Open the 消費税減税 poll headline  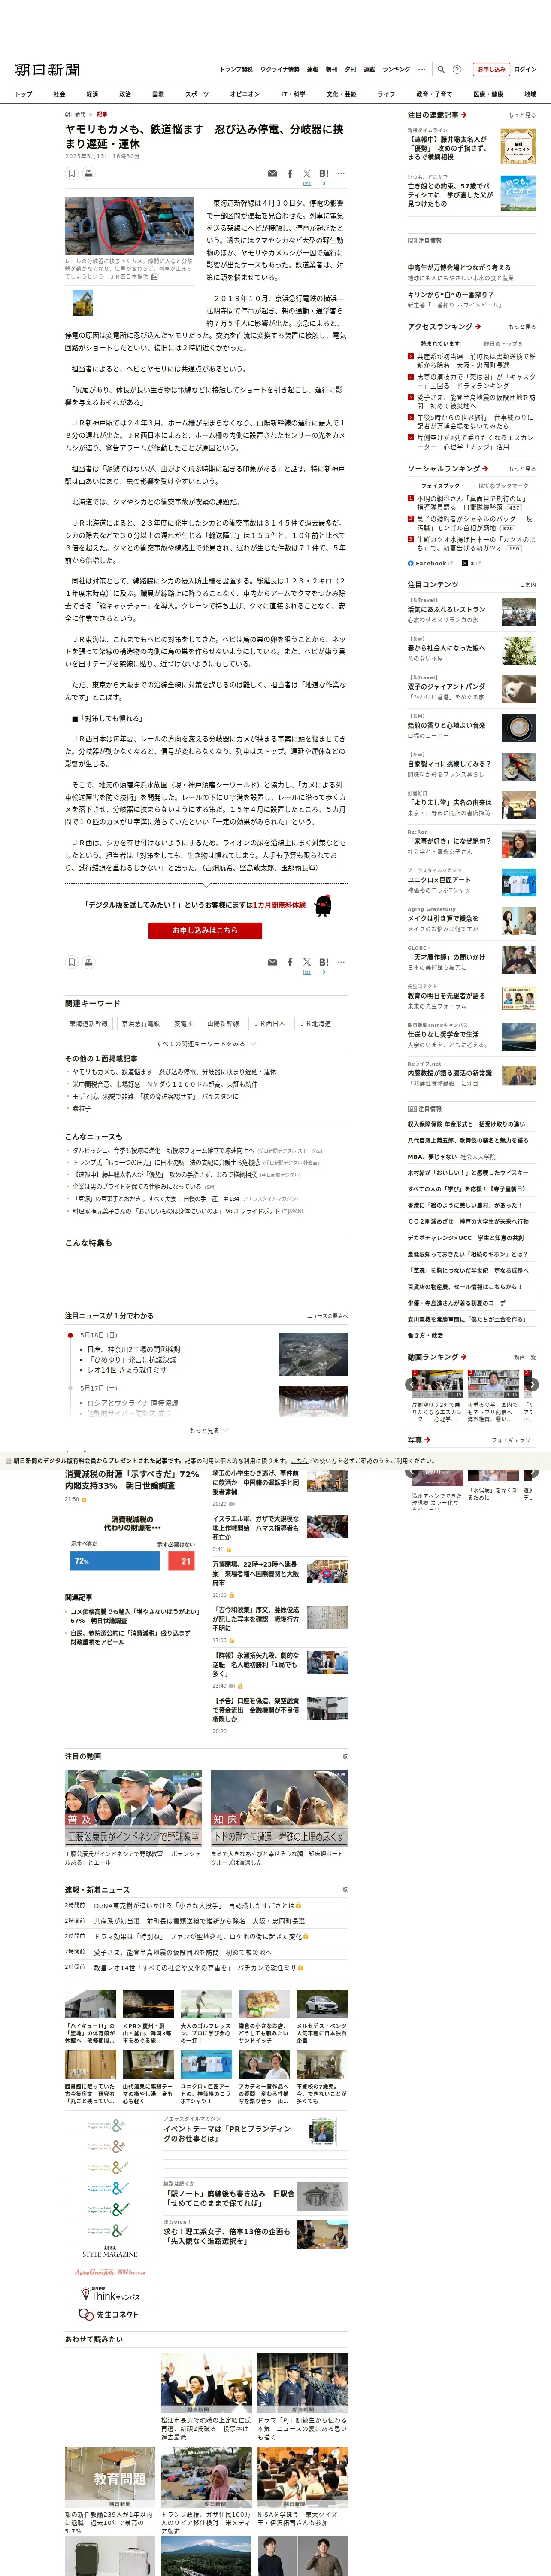click(132, 1480)
